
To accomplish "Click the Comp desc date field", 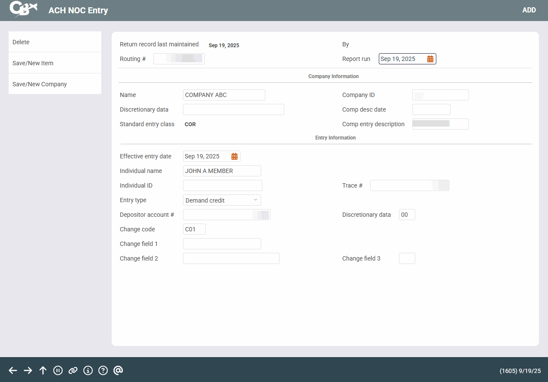I will 431,109.
